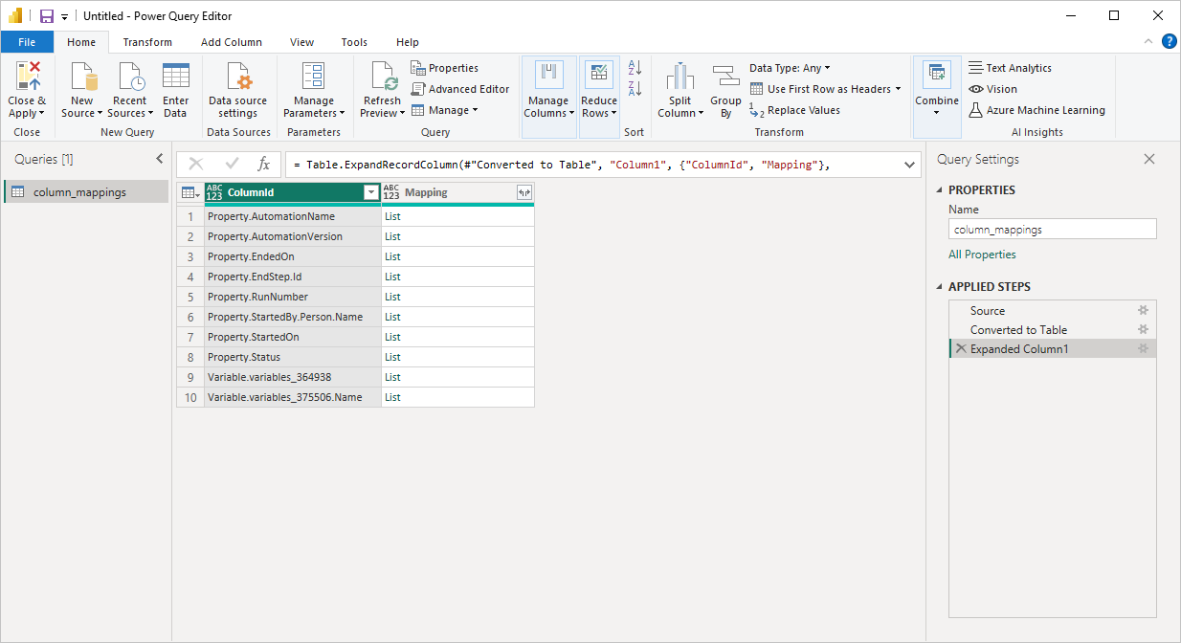Click the Close & Apply ribbon button
Viewport: 1181px width, 643px height.
tap(27, 90)
